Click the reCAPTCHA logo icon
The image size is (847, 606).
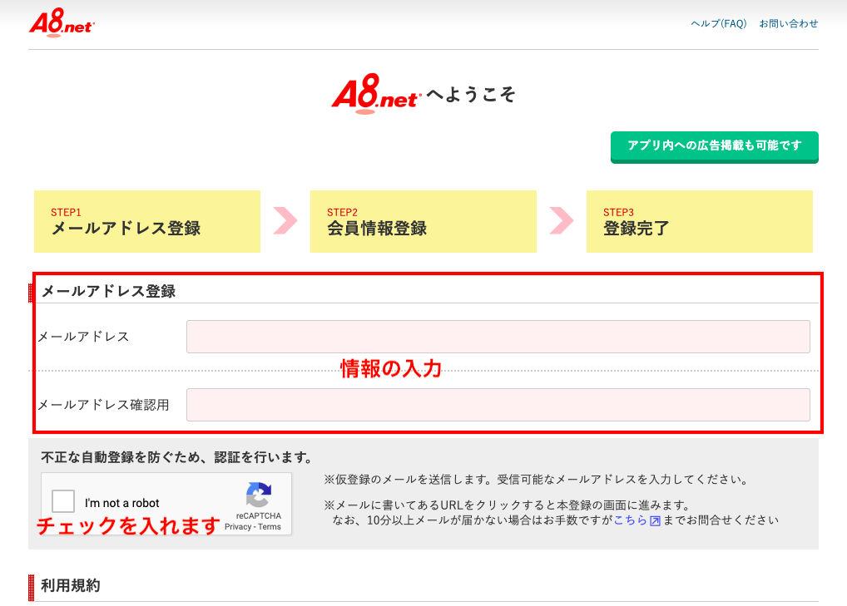[x=259, y=495]
